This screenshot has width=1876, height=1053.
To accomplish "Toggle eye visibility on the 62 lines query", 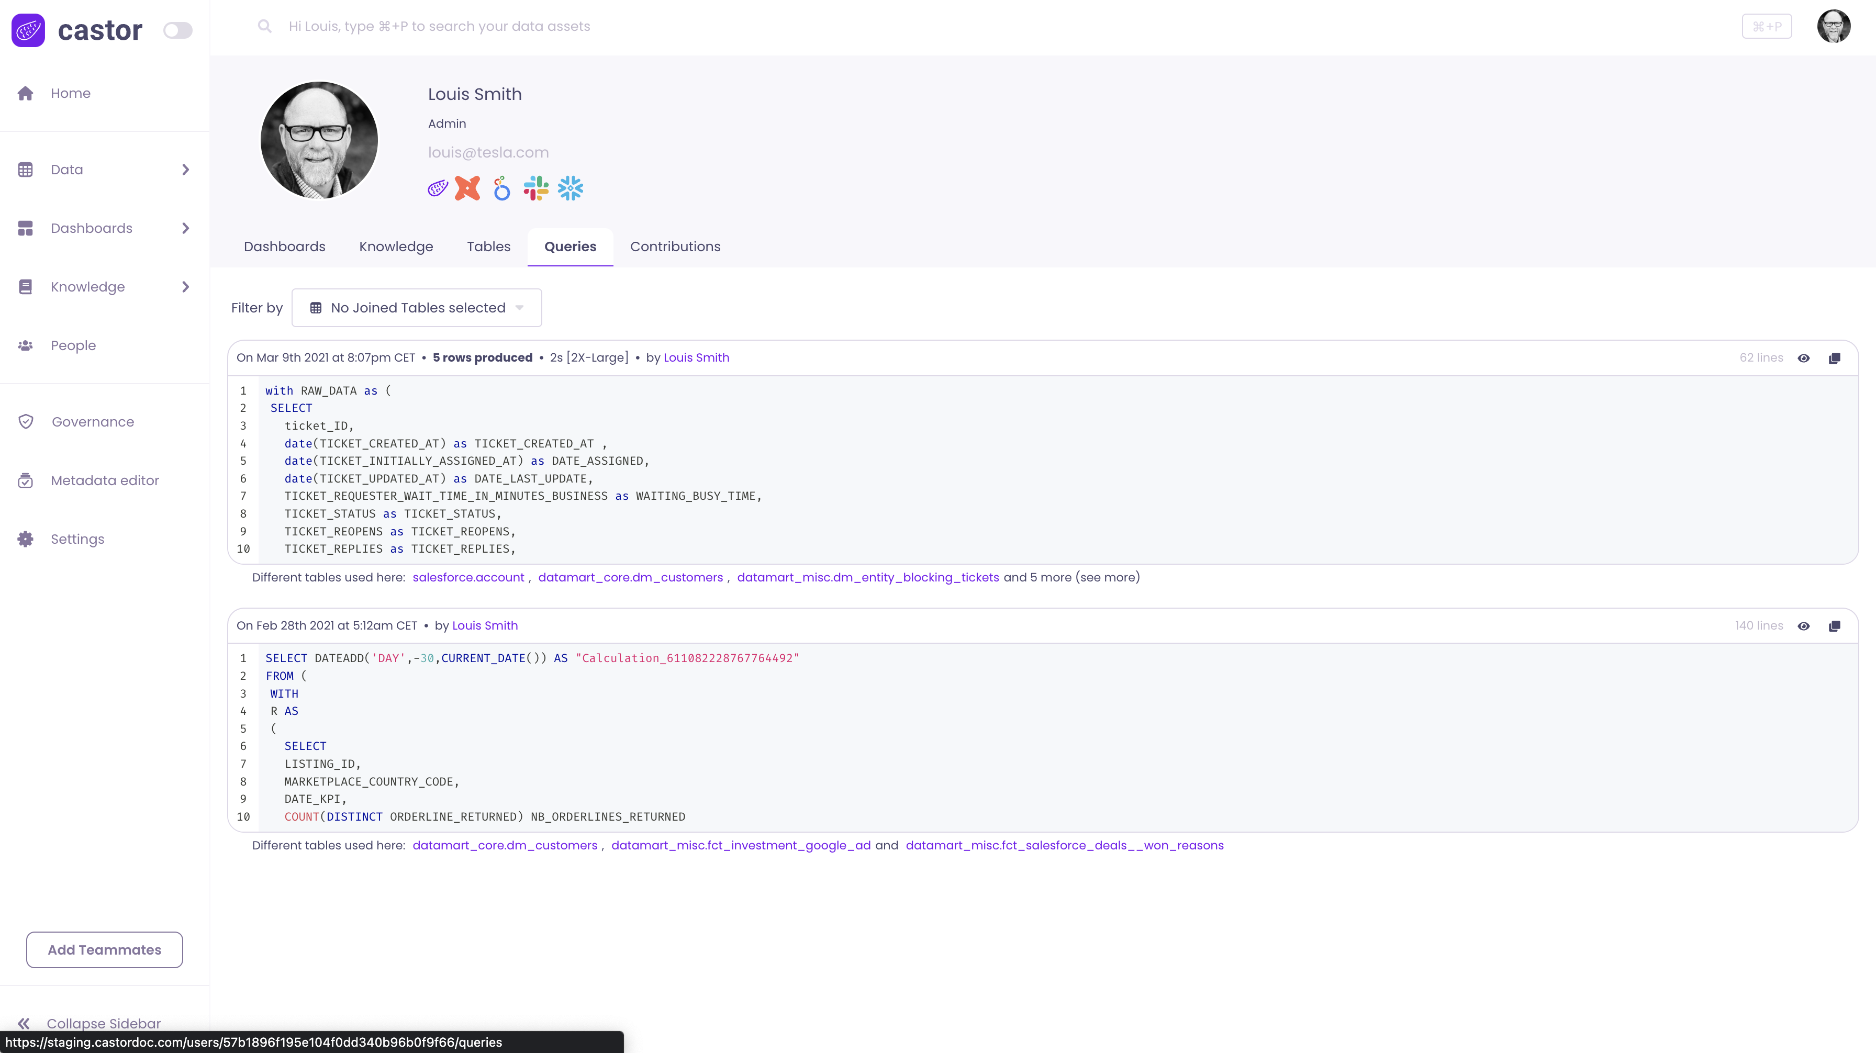I will click(x=1804, y=359).
